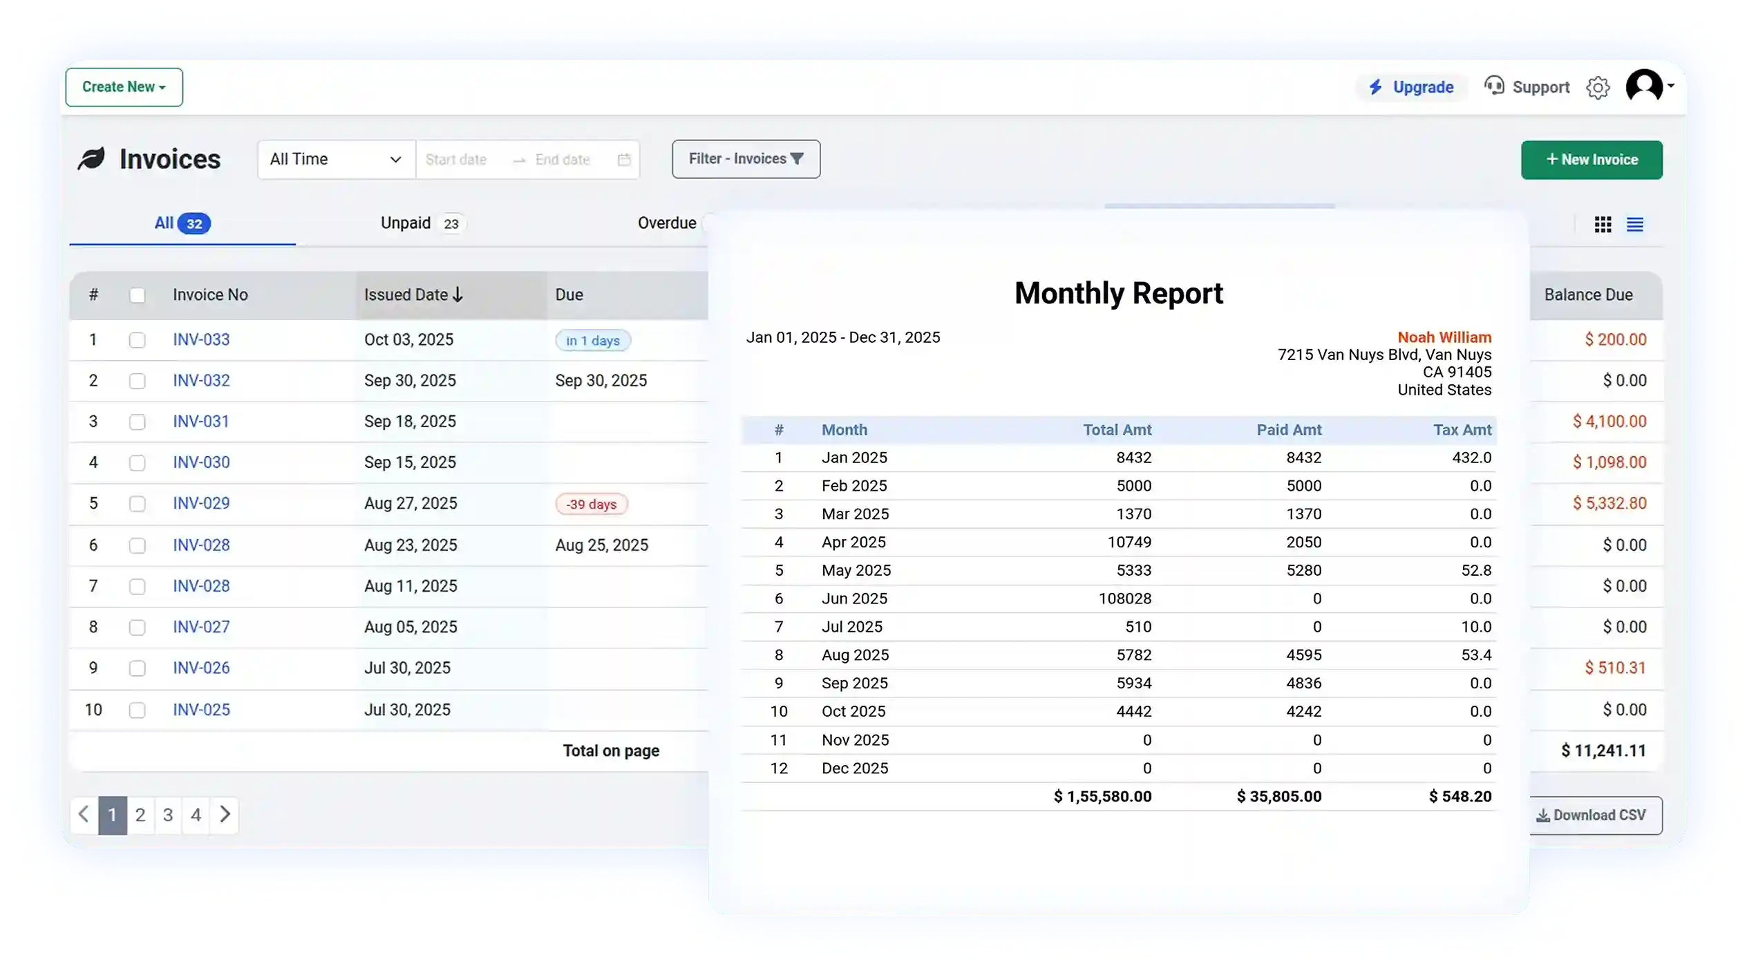Open the calendar date picker
1747x969 pixels.
pos(624,159)
